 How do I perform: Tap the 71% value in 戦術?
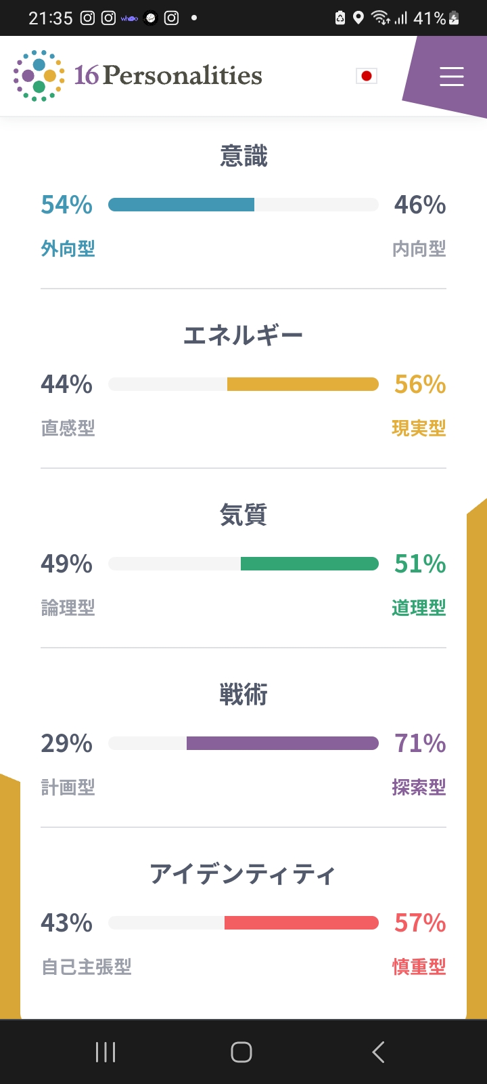(420, 743)
